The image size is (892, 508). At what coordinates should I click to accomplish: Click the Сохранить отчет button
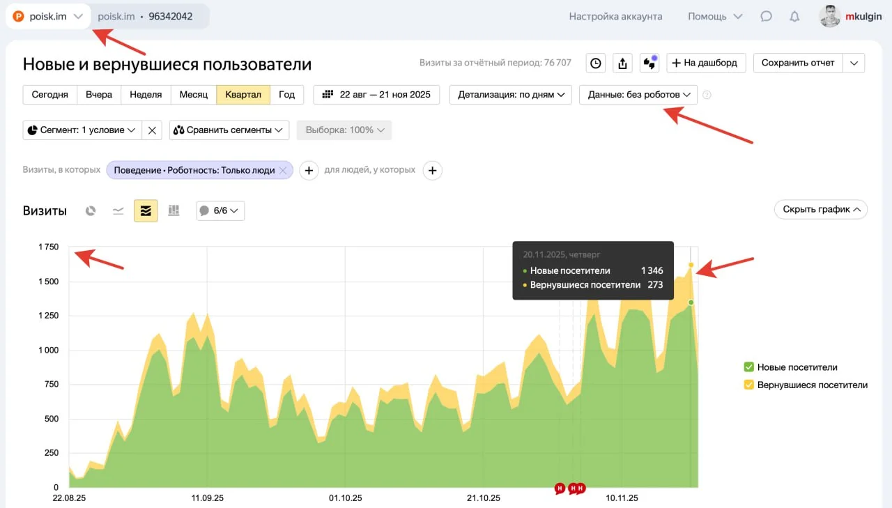click(x=797, y=63)
